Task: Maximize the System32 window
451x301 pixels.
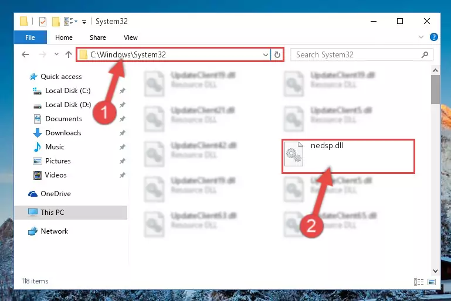Action: tap(400, 21)
